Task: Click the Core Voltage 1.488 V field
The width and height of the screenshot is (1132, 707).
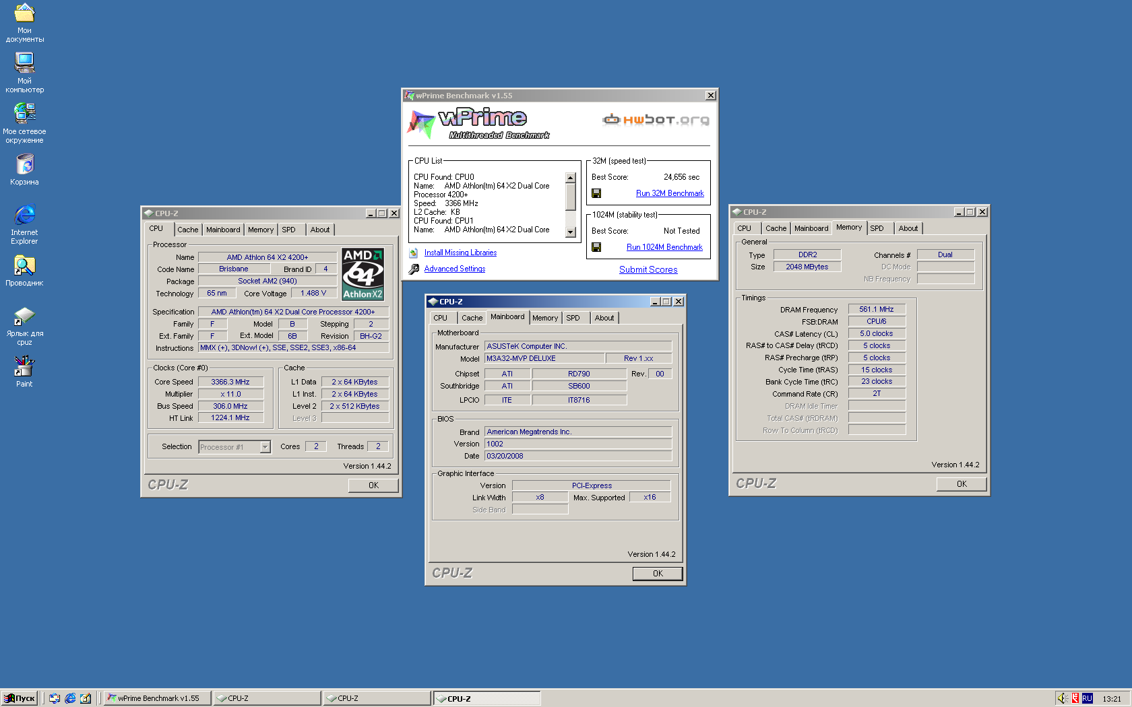Action: point(313,293)
